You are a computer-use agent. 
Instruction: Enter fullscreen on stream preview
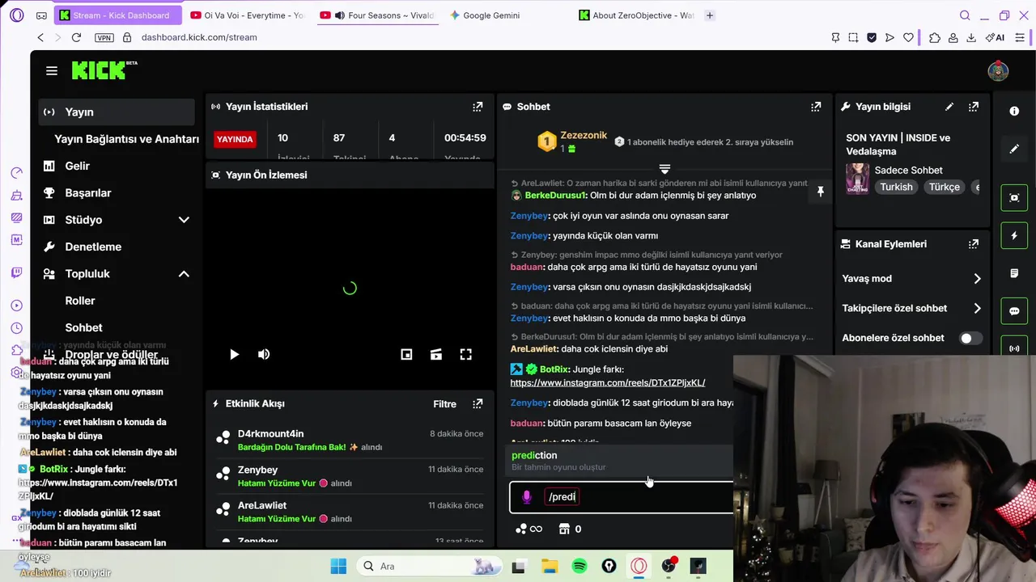click(466, 354)
